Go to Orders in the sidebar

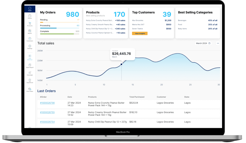(30, 16)
